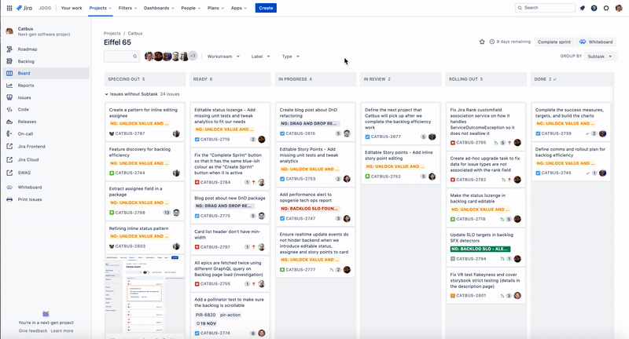Open card Define comms and rollout plan
Image resolution: width=629 pixels, height=339 pixels.
tap(571, 162)
